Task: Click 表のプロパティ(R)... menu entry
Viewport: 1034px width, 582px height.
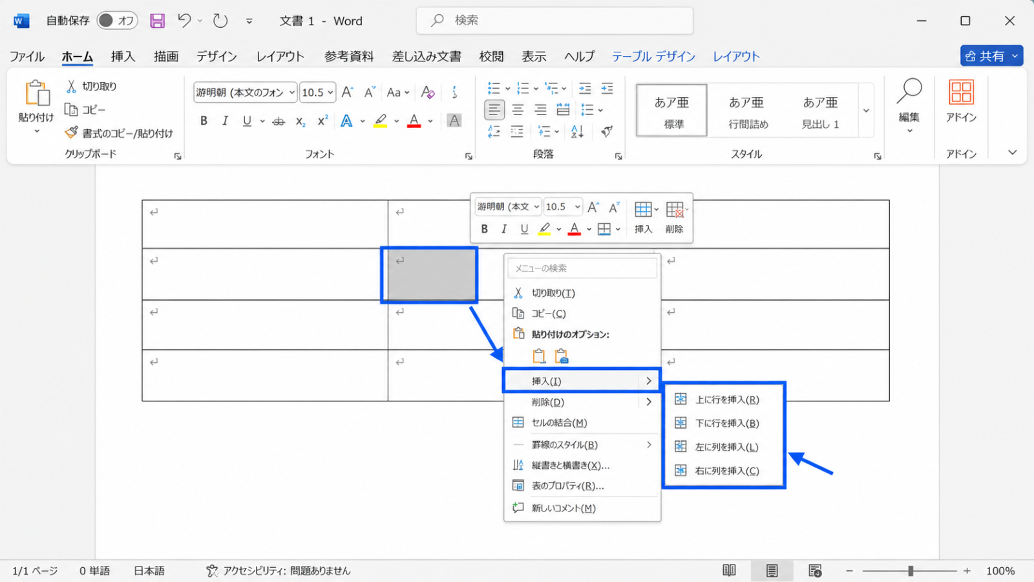Action: 582,485
